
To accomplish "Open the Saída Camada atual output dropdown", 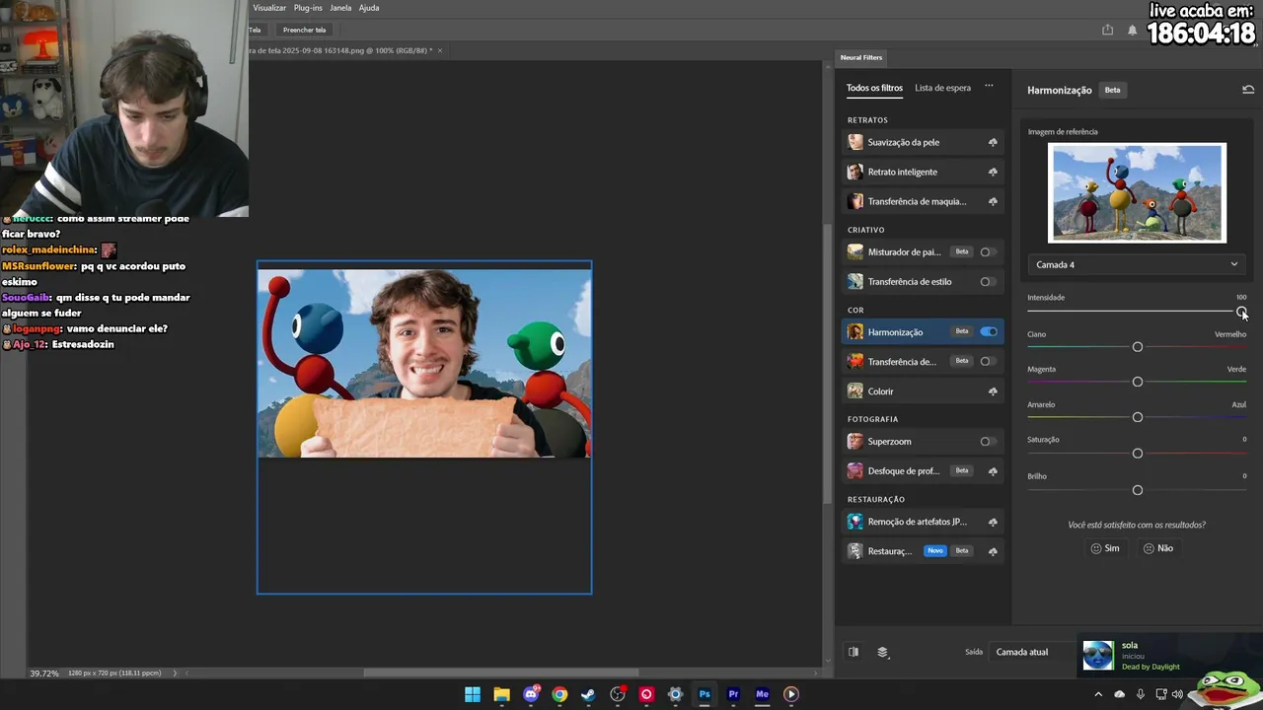I will tap(1032, 652).
